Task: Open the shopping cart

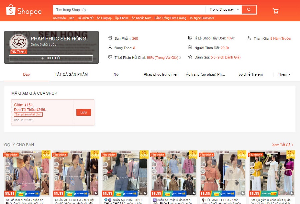Action: coord(276,11)
